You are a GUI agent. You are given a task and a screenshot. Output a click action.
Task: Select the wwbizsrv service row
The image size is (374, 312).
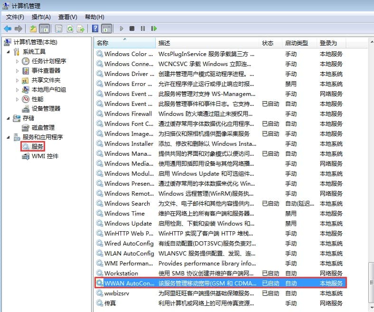click(220, 293)
